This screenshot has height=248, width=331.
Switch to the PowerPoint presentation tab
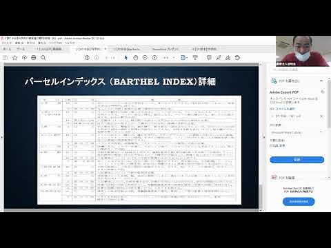[165, 49]
